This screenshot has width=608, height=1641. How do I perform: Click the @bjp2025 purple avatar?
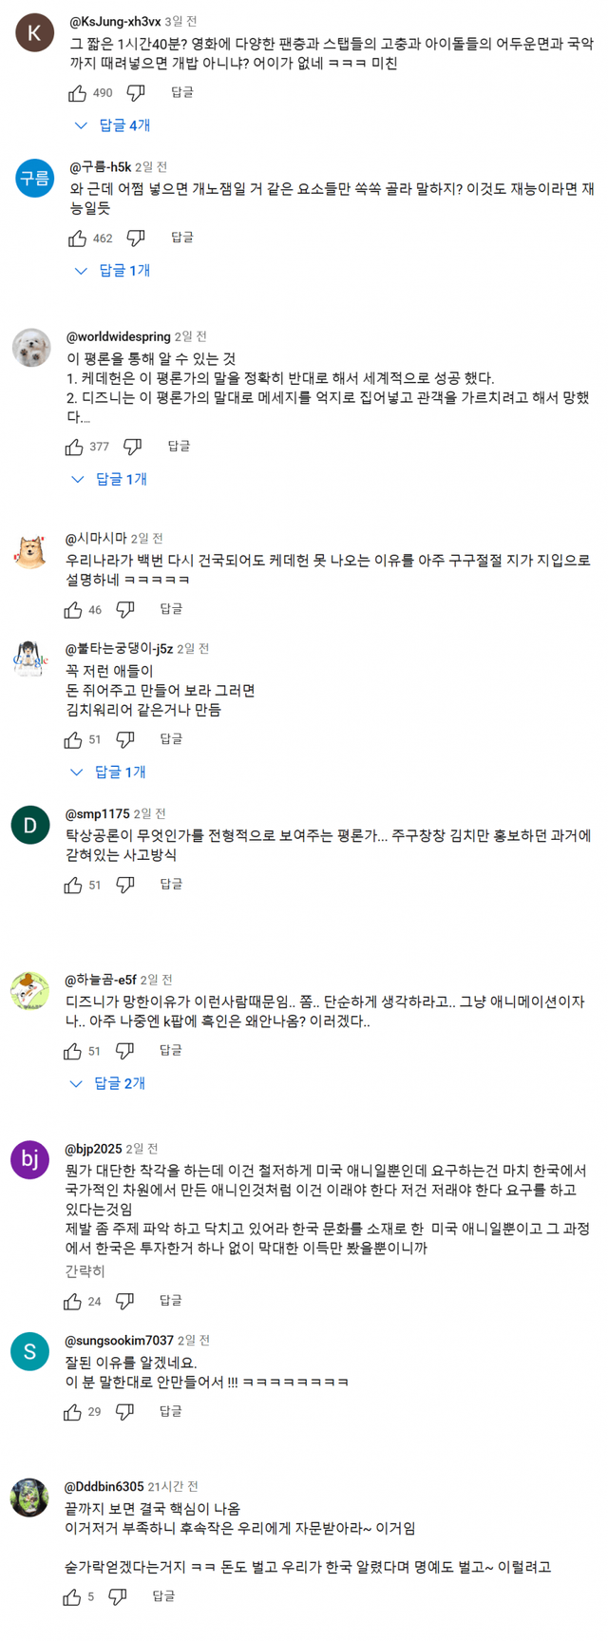click(x=30, y=1160)
